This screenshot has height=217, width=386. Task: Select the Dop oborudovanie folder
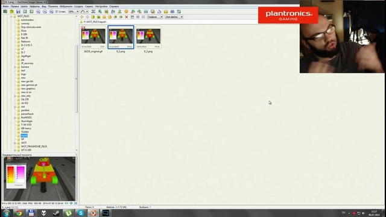click(31, 27)
